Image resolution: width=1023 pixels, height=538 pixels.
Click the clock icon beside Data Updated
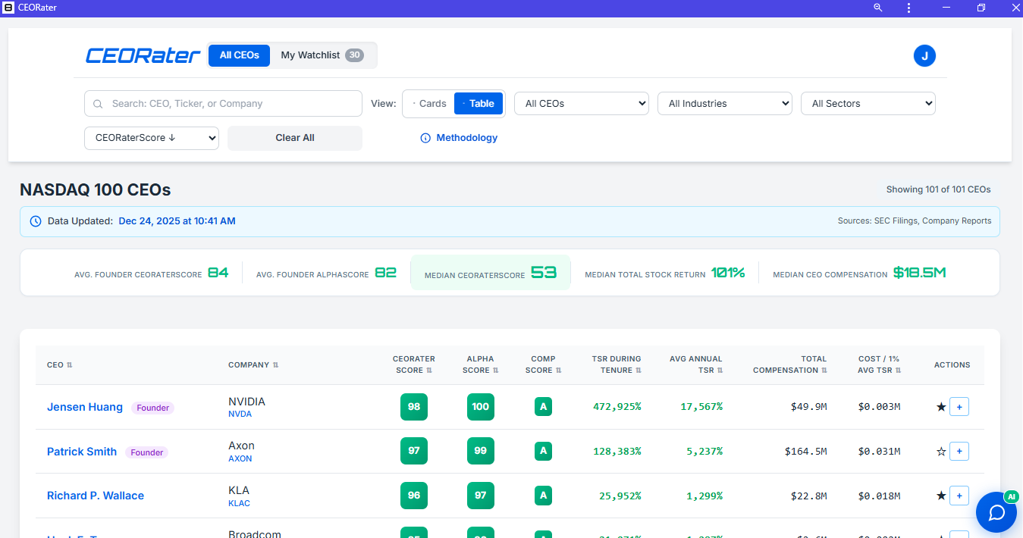click(35, 221)
